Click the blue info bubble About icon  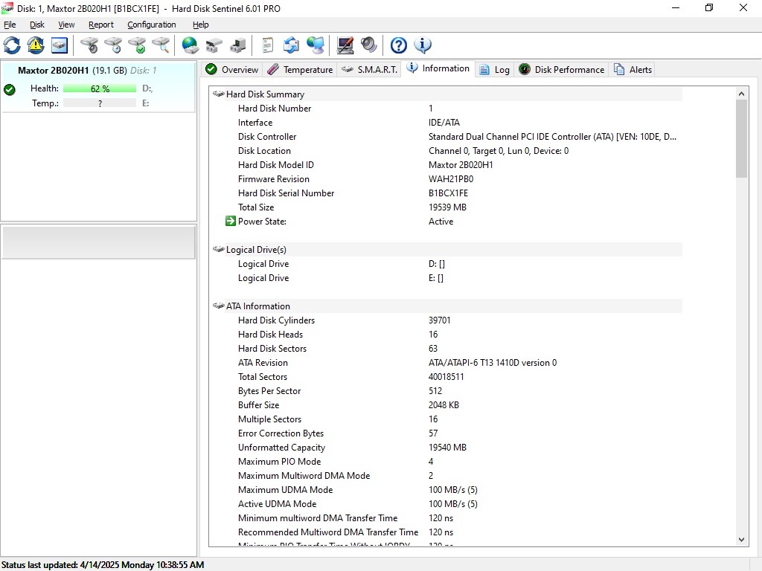click(423, 45)
